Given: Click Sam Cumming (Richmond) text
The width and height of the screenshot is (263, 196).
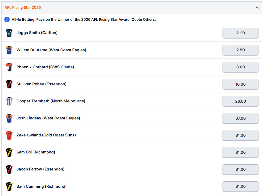Looking at the screenshot, I should coord(42,186).
